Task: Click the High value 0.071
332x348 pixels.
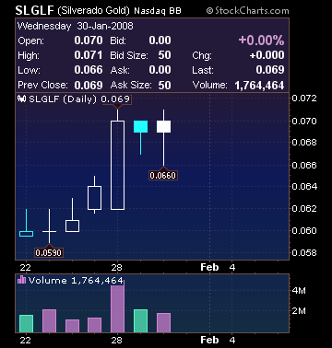Action: point(89,55)
